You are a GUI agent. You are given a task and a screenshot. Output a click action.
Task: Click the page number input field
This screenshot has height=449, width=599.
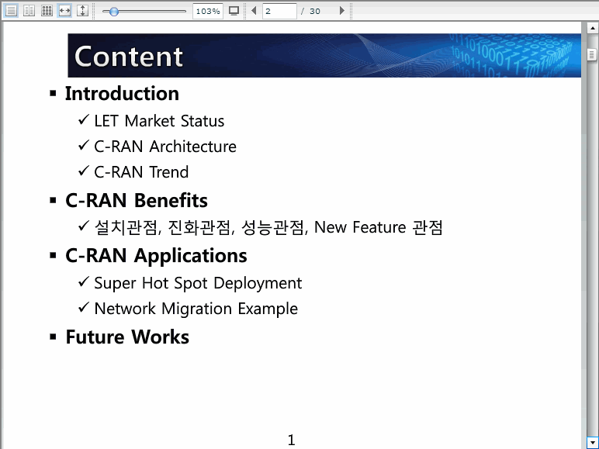click(x=279, y=11)
